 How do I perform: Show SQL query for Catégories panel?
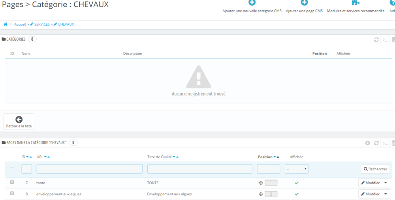[x=385, y=40]
